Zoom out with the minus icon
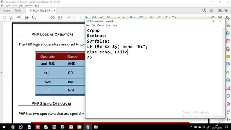The image size is (231, 130). coord(101,17)
